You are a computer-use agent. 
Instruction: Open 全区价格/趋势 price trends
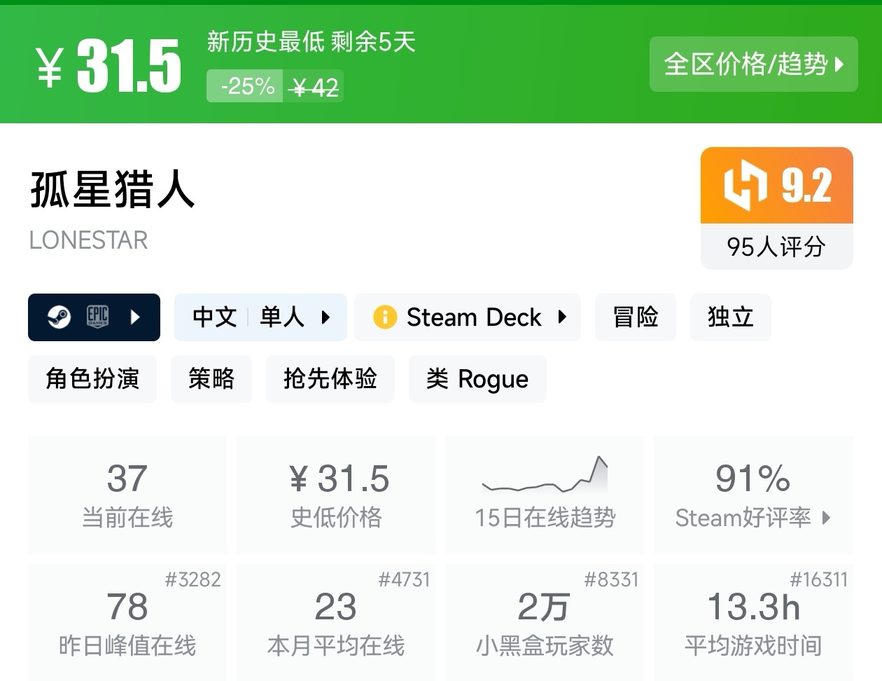pos(753,64)
